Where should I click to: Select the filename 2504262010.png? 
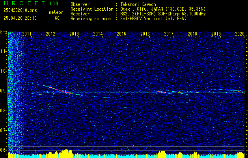tap(20, 11)
